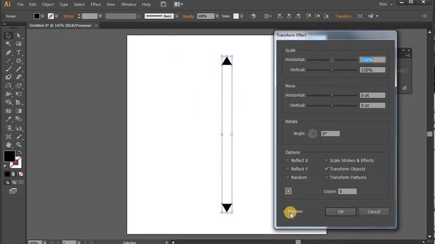Viewport: 435px width, 244px height.
Task: Select the Selection tool
Action: tap(8, 35)
